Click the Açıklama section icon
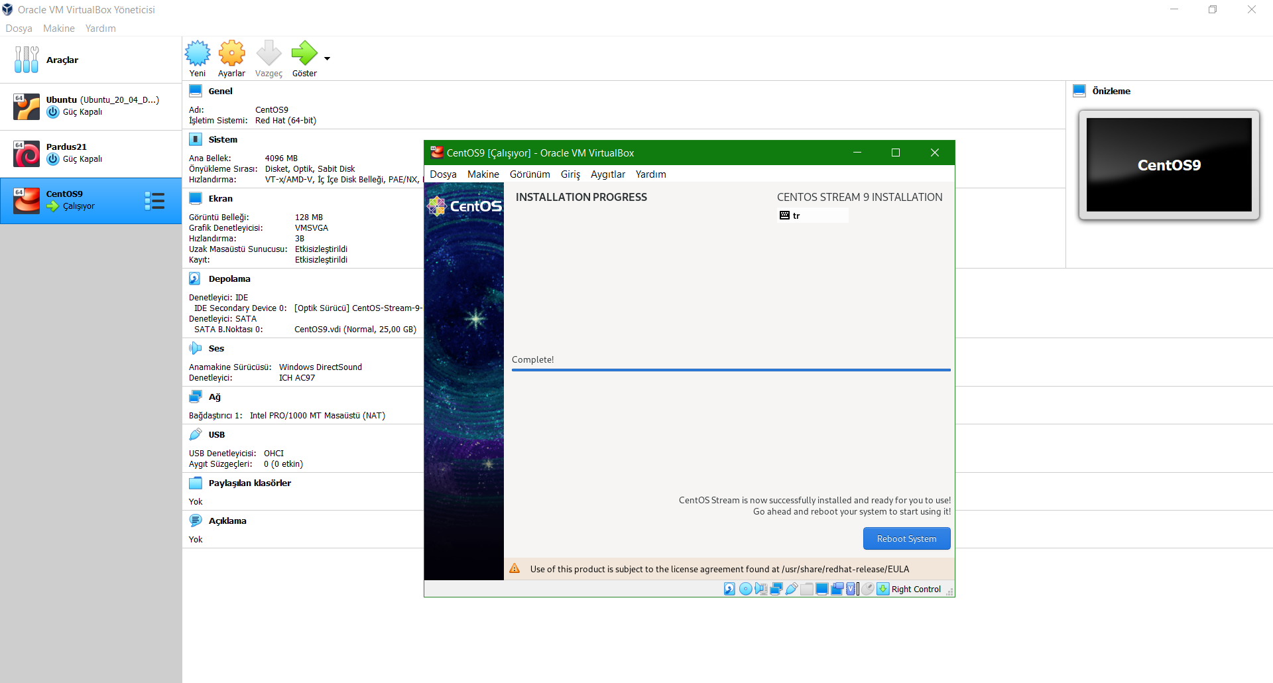The width and height of the screenshot is (1273, 683). 196,521
